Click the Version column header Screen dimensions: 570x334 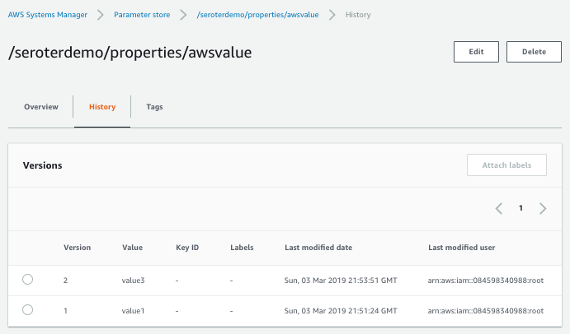(x=77, y=247)
